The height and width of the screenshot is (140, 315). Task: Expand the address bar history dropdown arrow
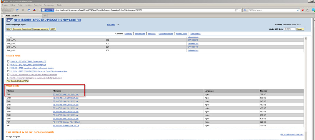[240, 10]
